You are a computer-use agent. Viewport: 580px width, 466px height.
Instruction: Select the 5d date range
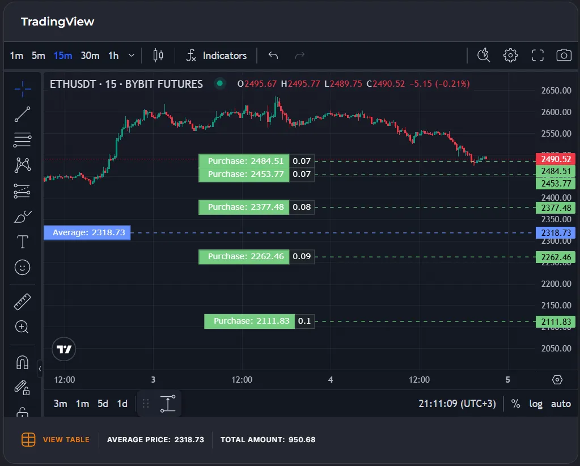103,404
